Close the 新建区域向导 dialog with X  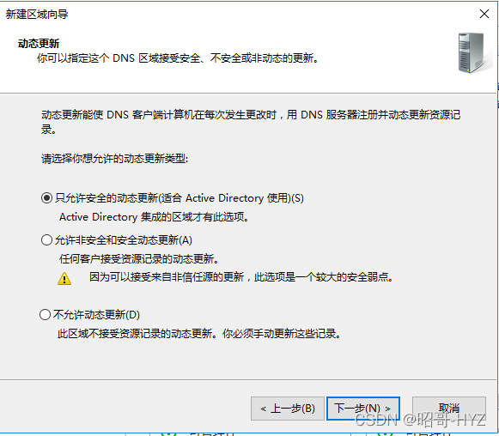pyautogui.click(x=484, y=14)
